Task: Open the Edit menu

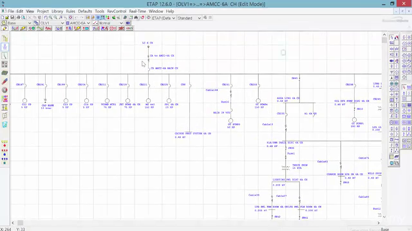Action: pos(20,12)
